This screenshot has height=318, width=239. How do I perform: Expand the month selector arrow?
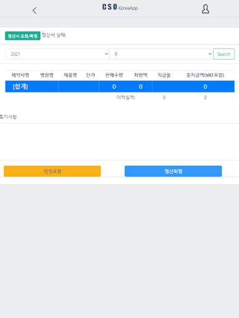(x=210, y=54)
